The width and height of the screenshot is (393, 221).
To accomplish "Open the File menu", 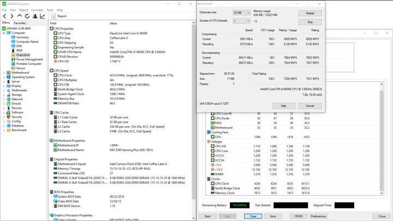I will [x=4, y=10].
